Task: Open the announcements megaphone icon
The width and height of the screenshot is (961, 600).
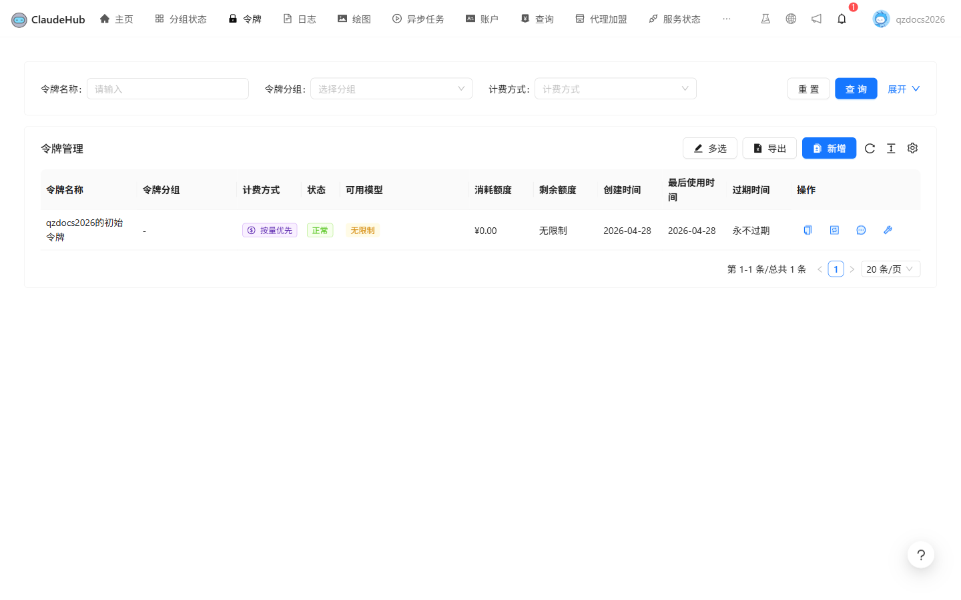Action: point(816,19)
